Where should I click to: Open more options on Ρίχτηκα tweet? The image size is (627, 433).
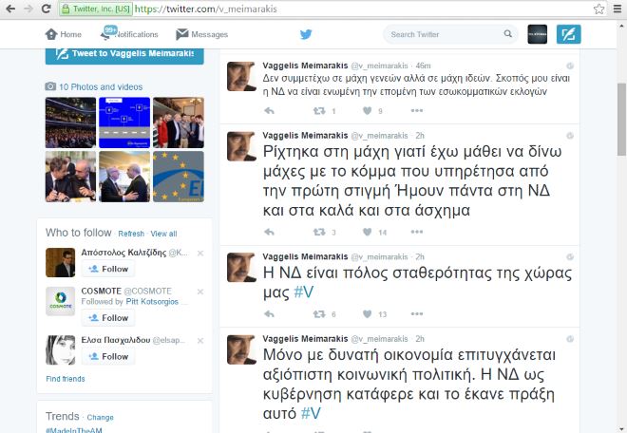pyautogui.click(x=417, y=232)
